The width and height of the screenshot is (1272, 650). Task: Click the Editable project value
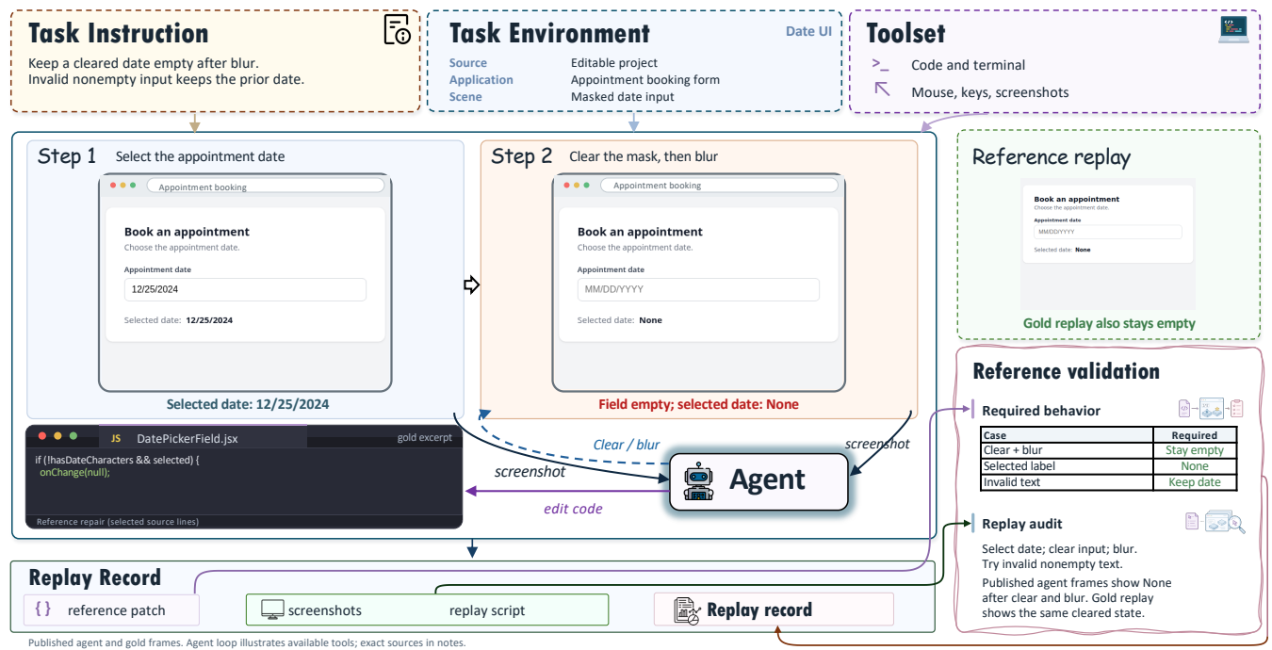coord(614,63)
